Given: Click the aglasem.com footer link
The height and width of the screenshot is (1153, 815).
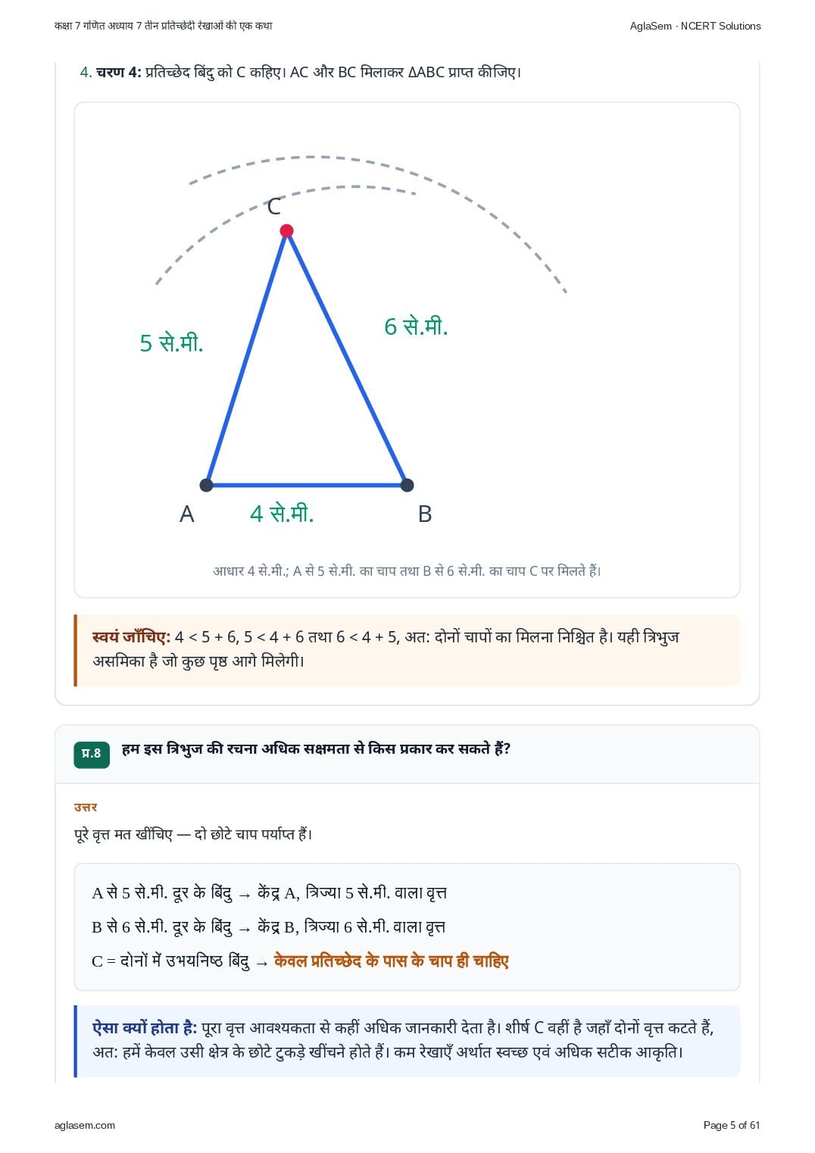Looking at the screenshot, I should (x=85, y=1125).
